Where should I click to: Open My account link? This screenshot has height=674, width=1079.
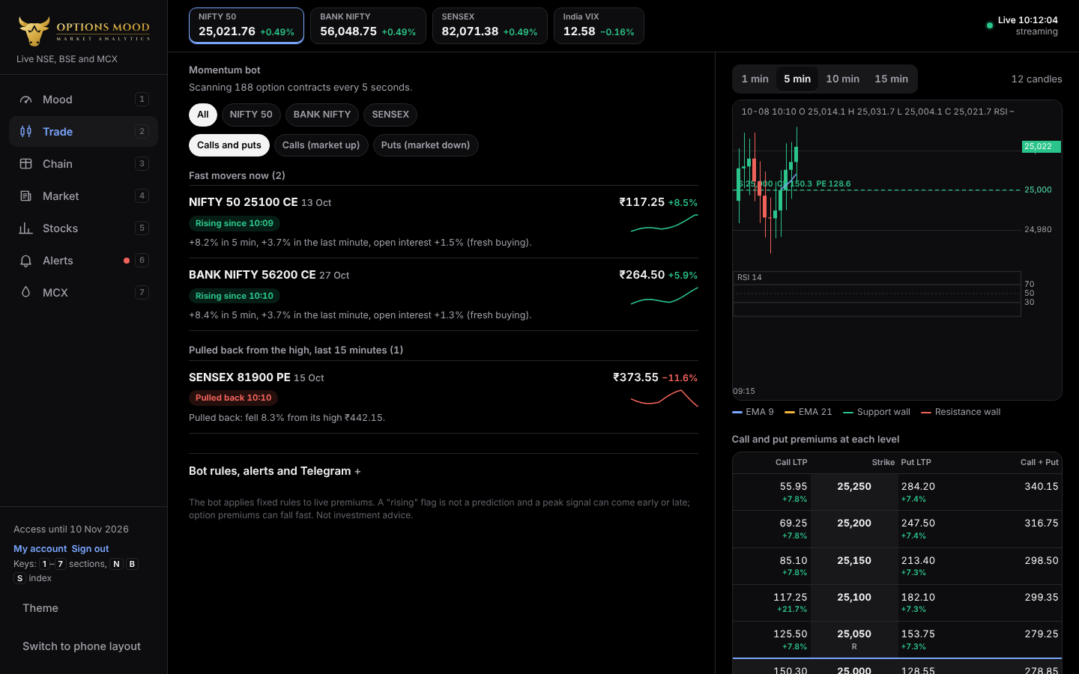click(40, 549)
